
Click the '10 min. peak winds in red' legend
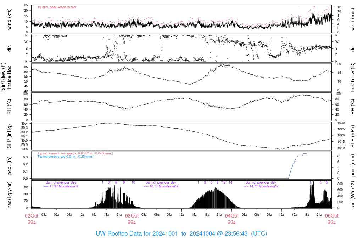(56, 7)
